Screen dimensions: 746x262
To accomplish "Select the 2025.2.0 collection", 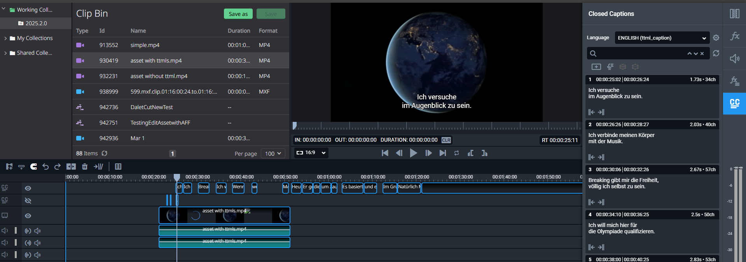I will pos(36,23).
